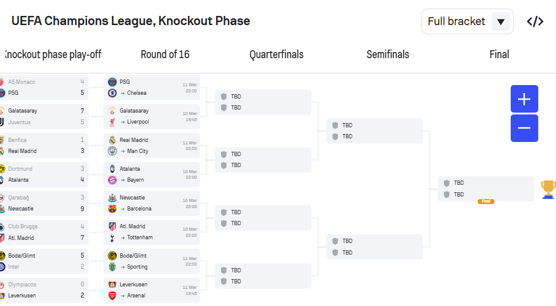Viewport: 556px width, 306px height.
Task: Click the dropdown arrow beside Full bracket
Action: pyautogui.click(x=500, y=22)
